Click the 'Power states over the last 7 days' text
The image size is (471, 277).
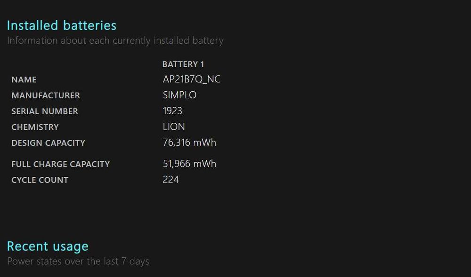click(x=78, y=261)
